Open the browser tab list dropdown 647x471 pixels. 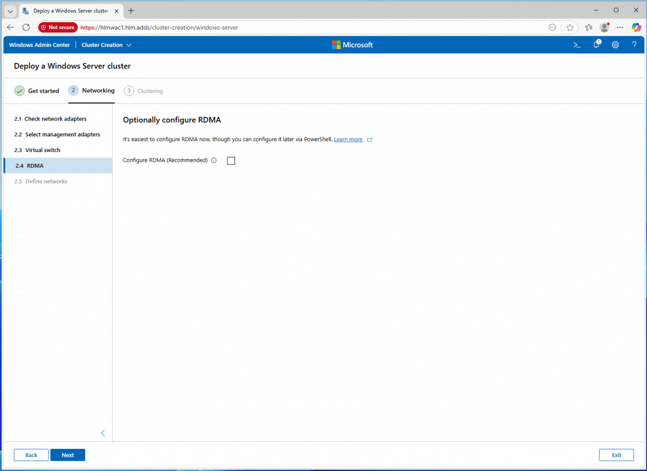(10, 11)
